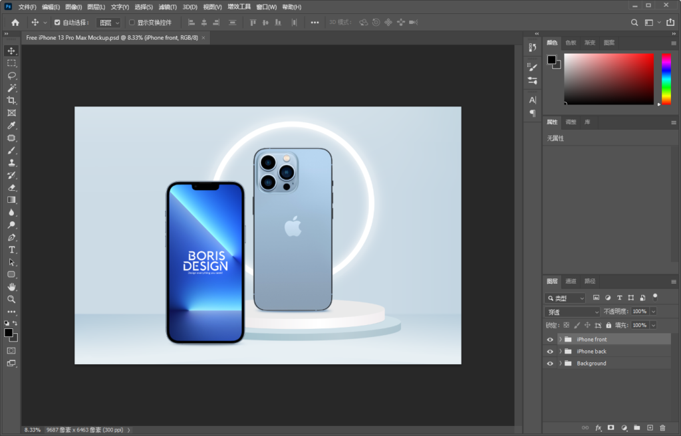The height and width of the screenshot is (436, 681).
Task: Open the search icon in options bar
Action: click(x=634, y=23)
